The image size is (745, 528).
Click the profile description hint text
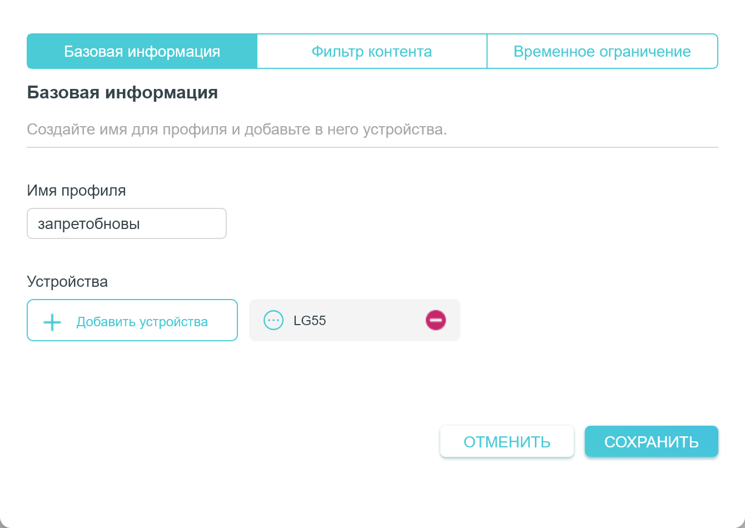[x=237, y=130]
